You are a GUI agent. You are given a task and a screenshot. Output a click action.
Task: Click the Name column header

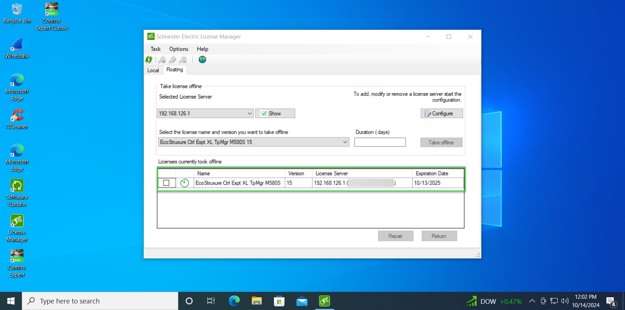(x=239, y=173)
